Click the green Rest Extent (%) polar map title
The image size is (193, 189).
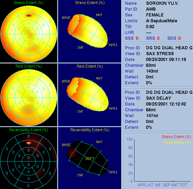click(29, 66)
